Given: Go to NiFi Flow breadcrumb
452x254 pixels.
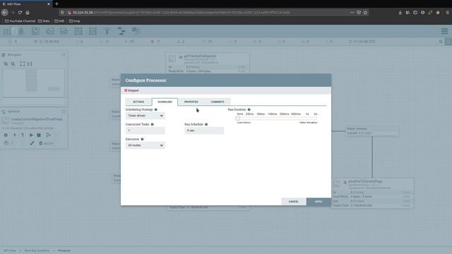Looking at the screenshot, I should tap(9, 250).
